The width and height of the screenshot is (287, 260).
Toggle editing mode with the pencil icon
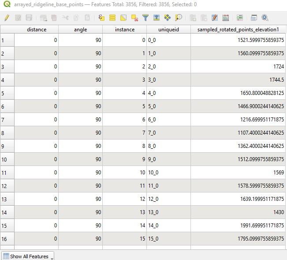point(7,18)
